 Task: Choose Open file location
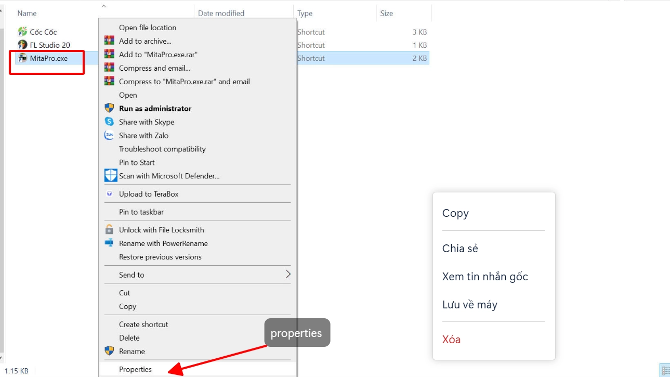(148, 28)
